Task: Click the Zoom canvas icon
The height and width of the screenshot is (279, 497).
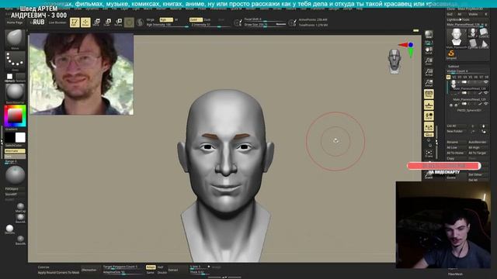Action: click(429, 61)
